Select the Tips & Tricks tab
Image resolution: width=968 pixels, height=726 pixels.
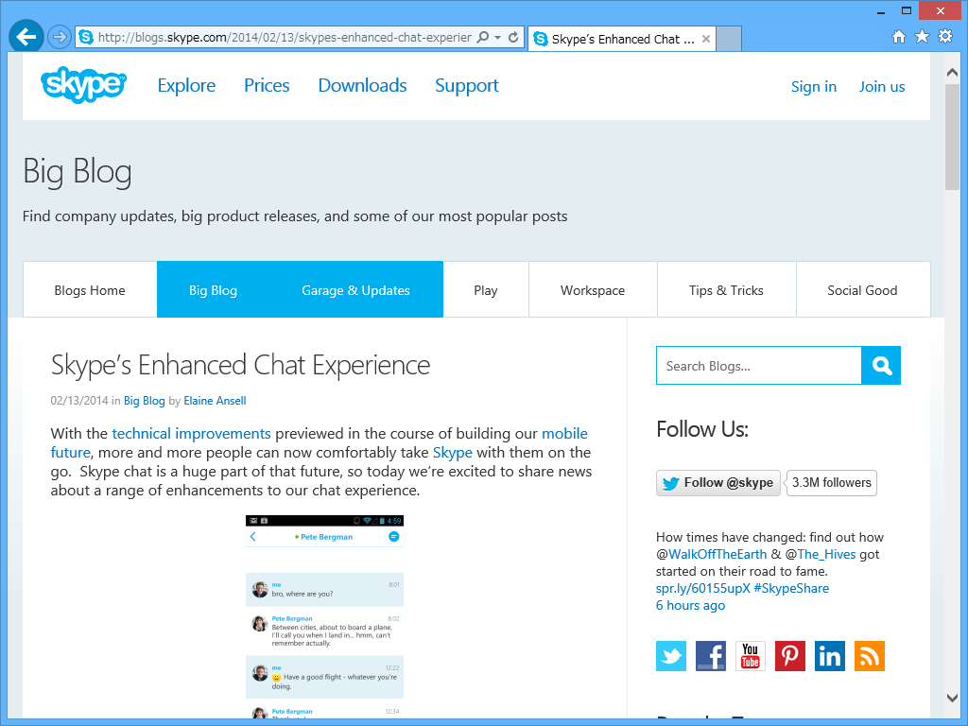click(726, 290)
